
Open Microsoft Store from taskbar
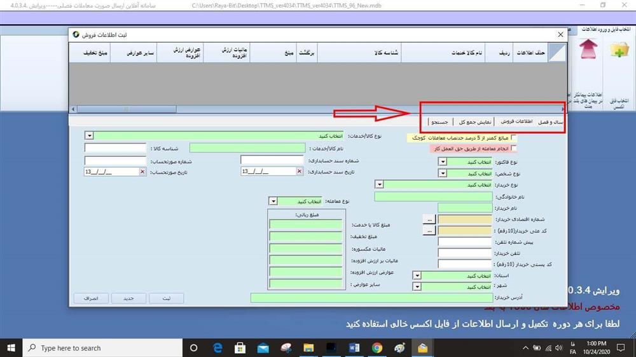click(x=240, y=347)
